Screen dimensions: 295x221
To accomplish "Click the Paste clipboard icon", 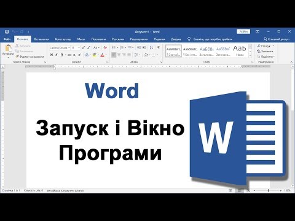I will click(x=9, y=48).
